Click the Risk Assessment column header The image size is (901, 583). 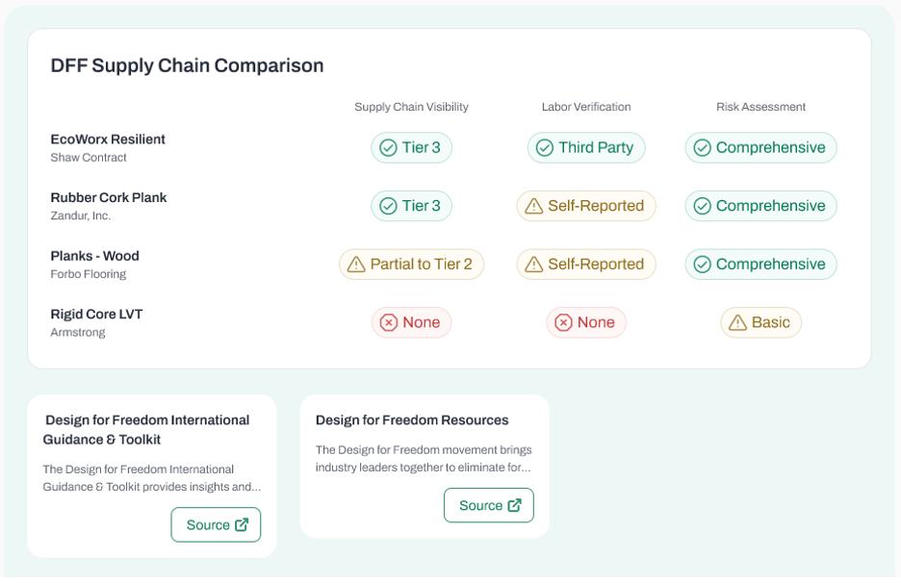click(x=760, y=107)
